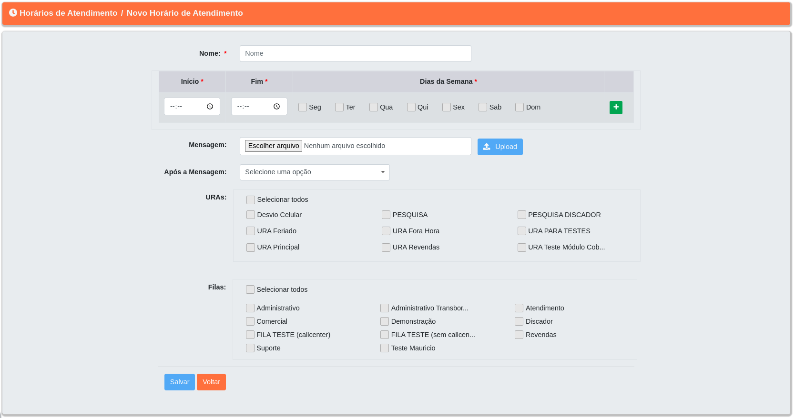Image resolution: width=795 pixels, height=418 pixels.
Task: Check FILA TESTE (sem callcen... queue
Action: click(385, 335)
